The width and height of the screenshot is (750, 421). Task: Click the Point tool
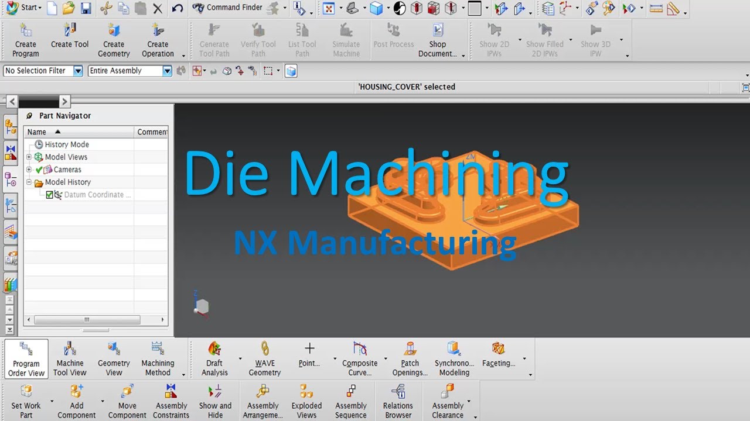pyautogui.click(x=309, y=354)
